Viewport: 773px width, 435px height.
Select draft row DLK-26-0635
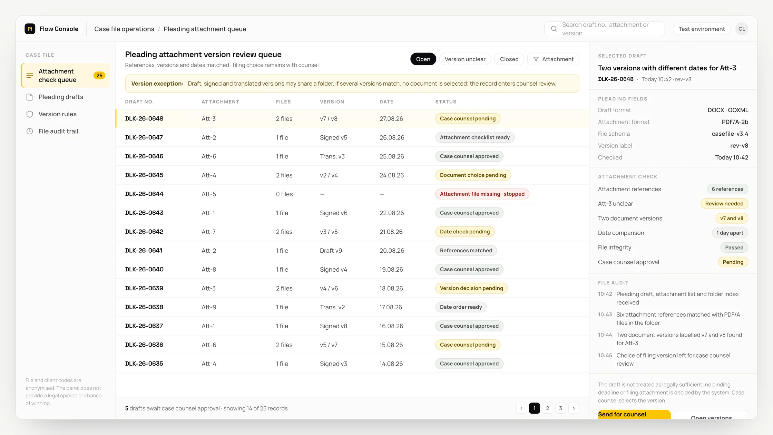[x=352, y=364]
